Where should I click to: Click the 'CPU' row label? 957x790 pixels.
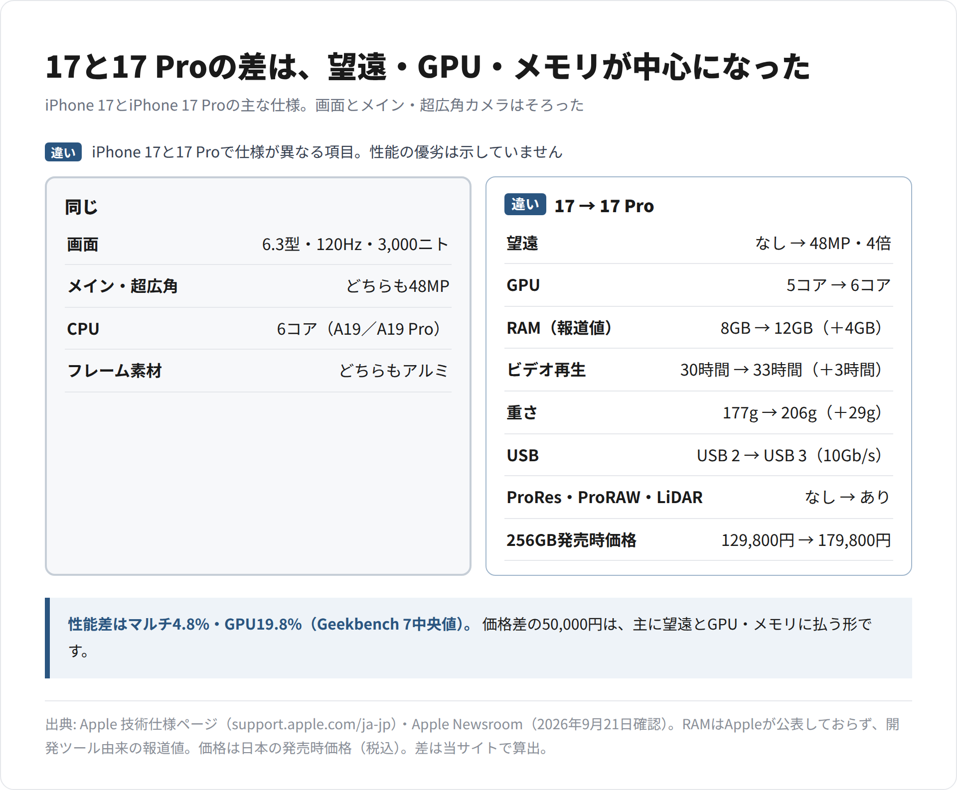click(83, 329)
